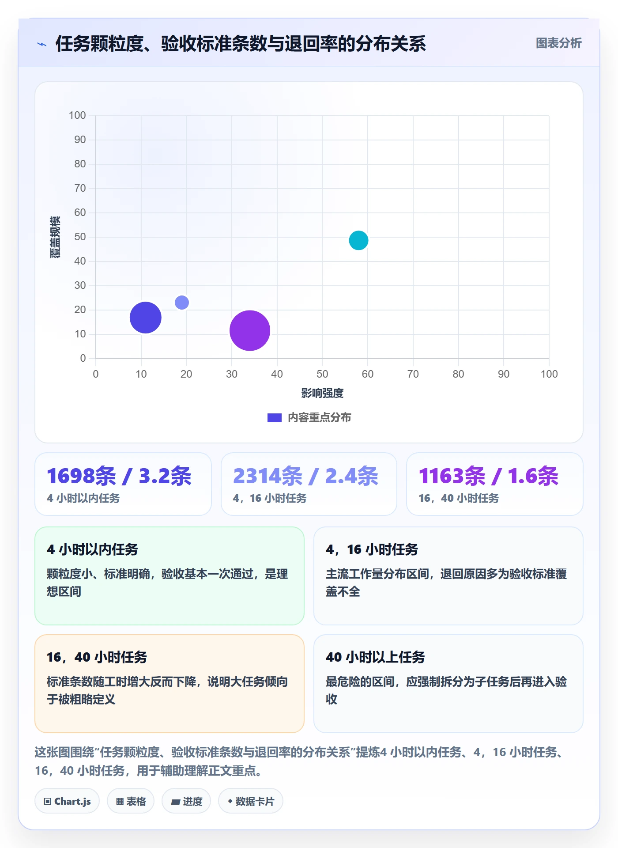Click the Chart.js tag
Screen dimensions: 618x848
67,801
